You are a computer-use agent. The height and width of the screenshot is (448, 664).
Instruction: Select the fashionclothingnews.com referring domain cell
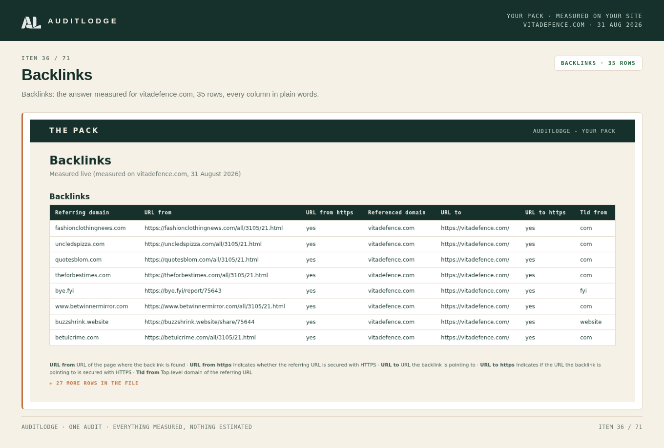point(90,228)
